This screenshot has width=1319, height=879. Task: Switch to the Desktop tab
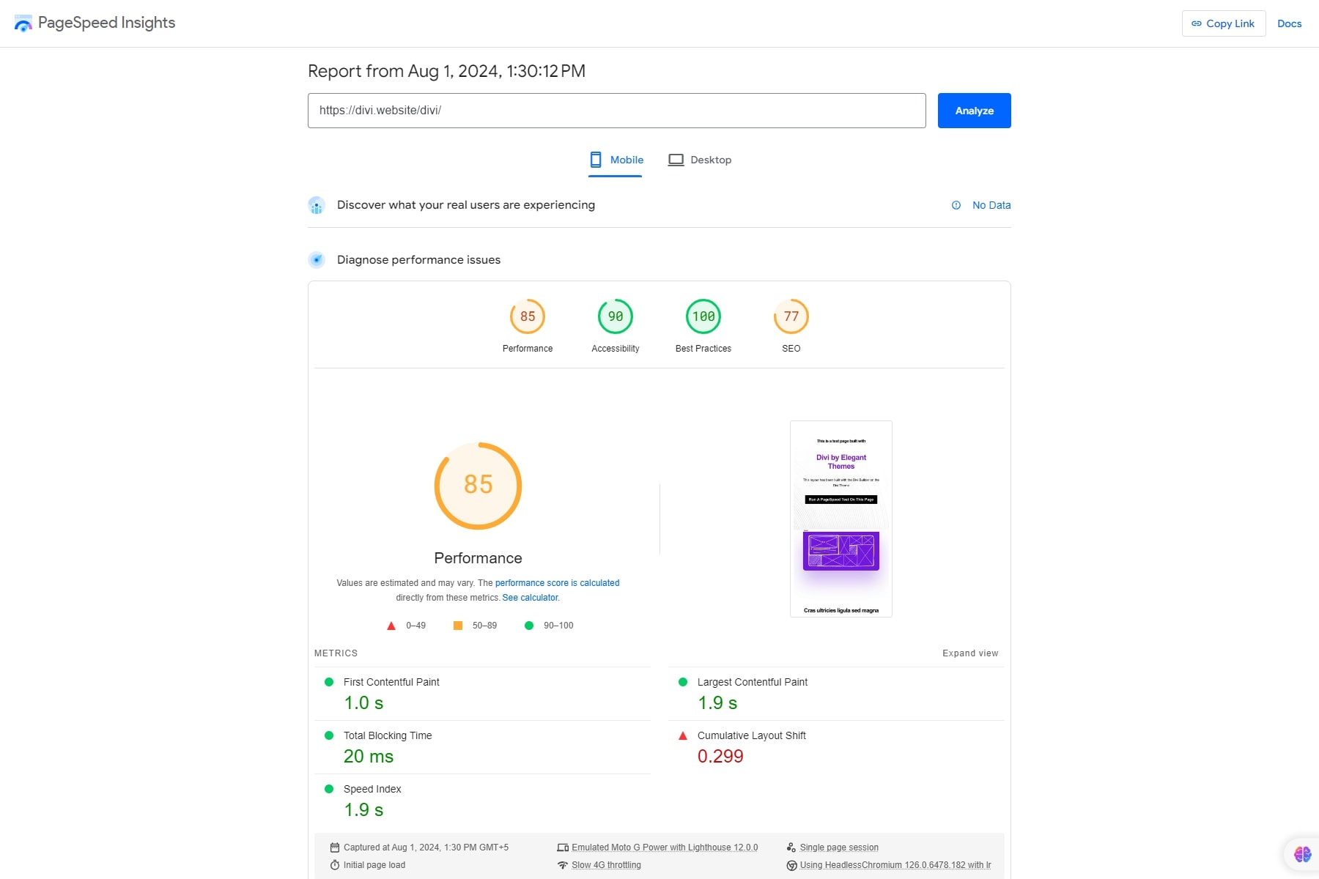pyautogui.click(x=700, y=160)
